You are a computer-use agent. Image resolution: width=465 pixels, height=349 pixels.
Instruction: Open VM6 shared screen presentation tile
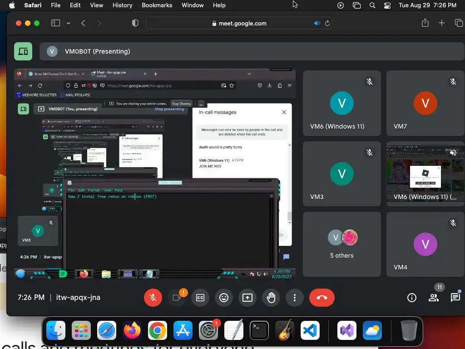click(x=425, y=174)
